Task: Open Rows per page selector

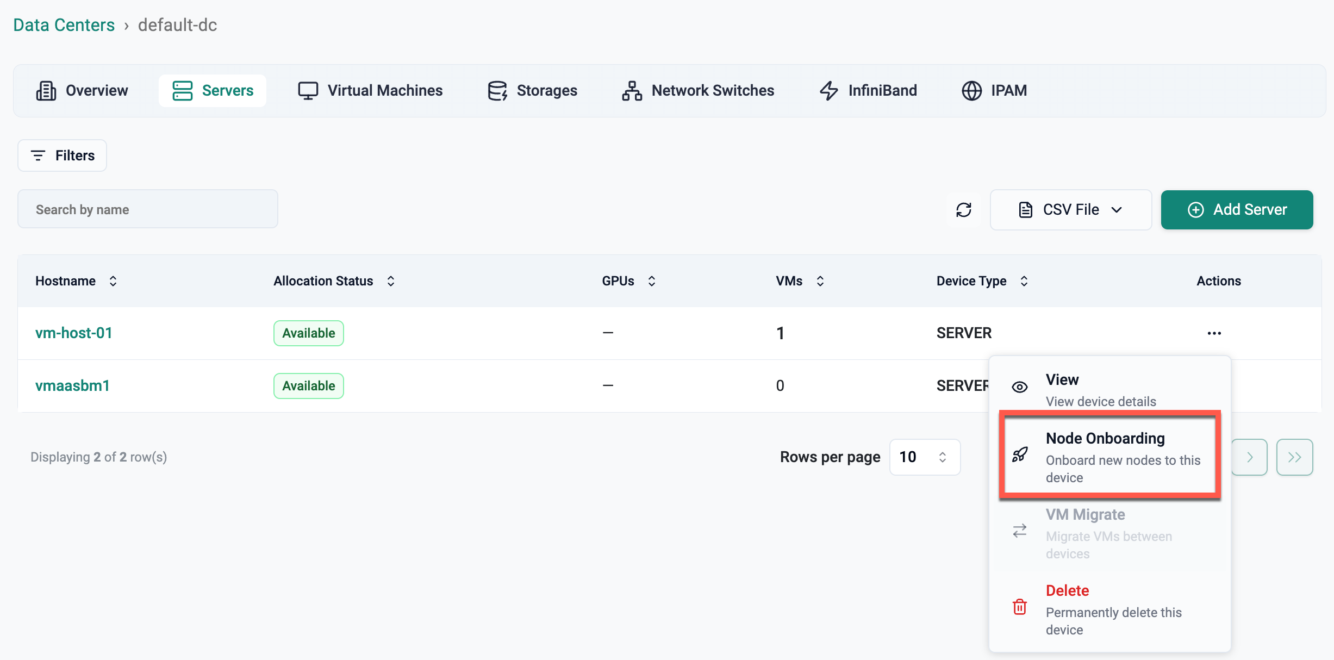Action: 925,457
